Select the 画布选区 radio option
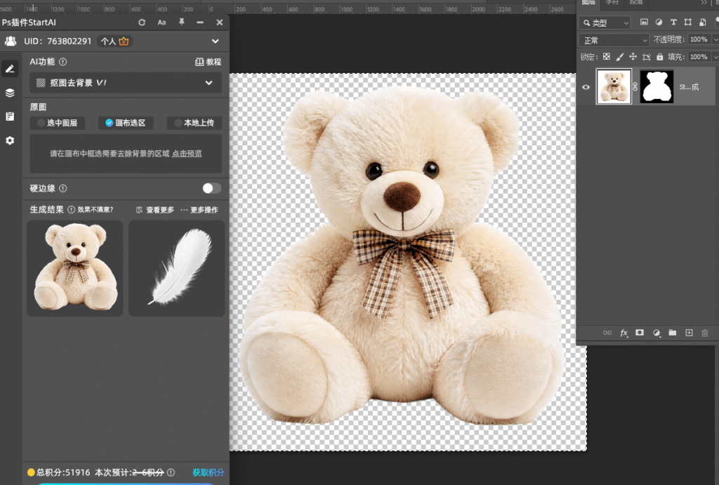Screen dimensions: 719x485 click(x=126, y=123)
